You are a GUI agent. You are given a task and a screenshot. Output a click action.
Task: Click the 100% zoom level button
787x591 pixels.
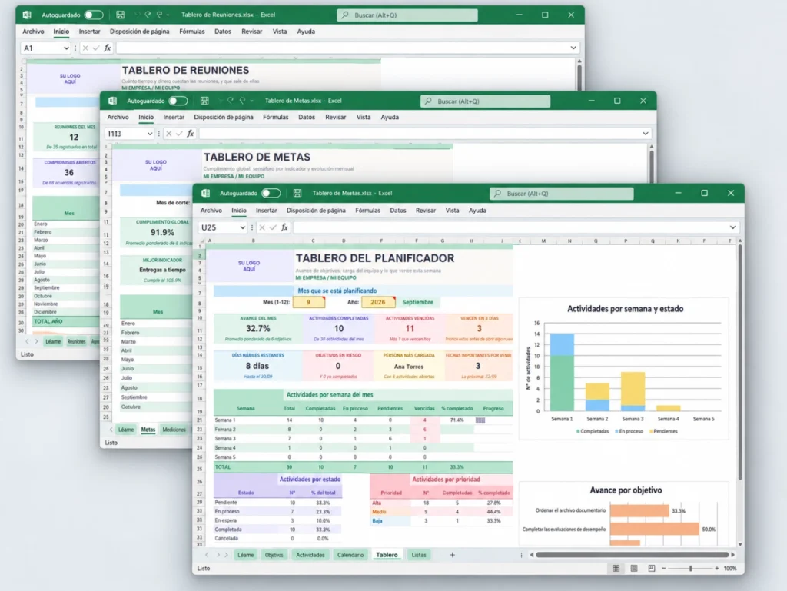[730, 569]
